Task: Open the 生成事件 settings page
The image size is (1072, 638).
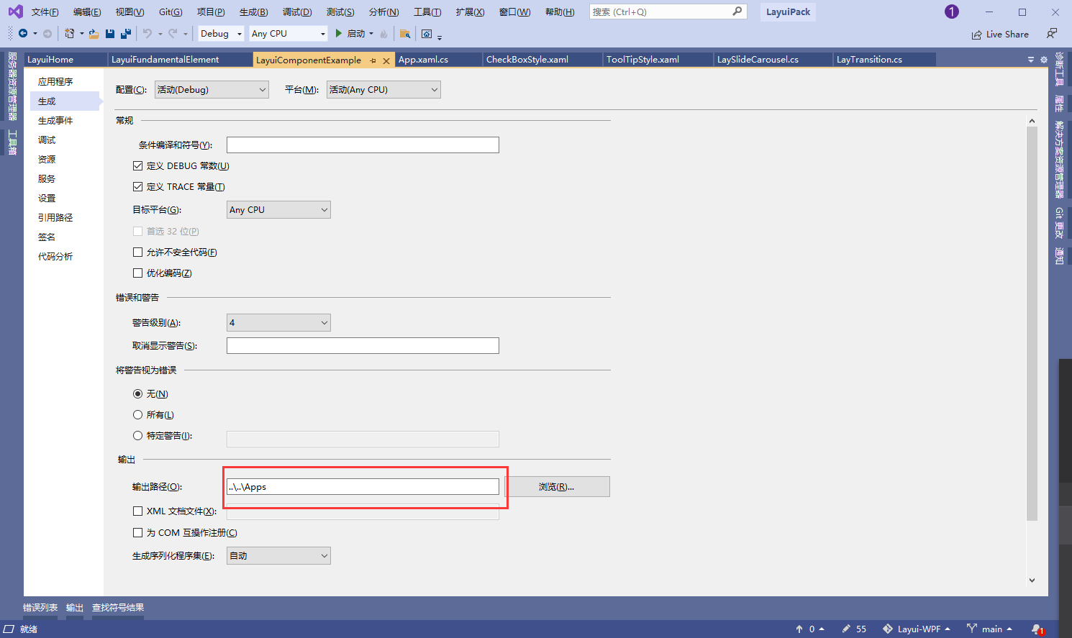Action: (55, 120)
